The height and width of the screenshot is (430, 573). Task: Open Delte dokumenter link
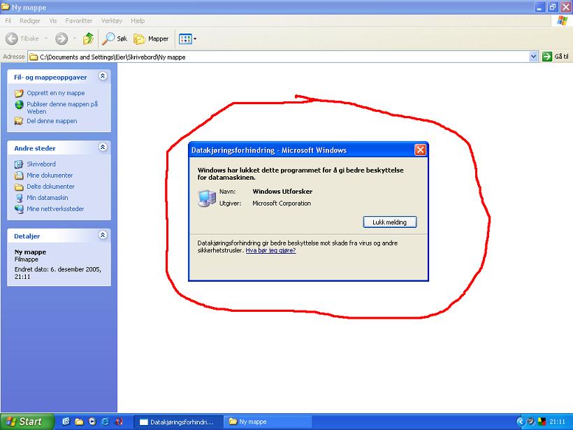(x=50, y=187)
